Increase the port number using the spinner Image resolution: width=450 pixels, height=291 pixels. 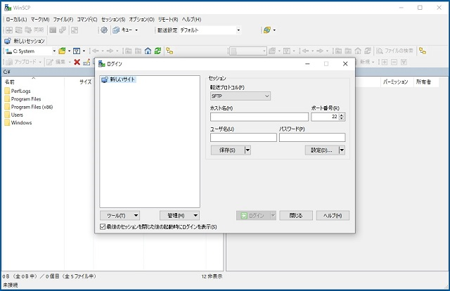tap(342, 115)
